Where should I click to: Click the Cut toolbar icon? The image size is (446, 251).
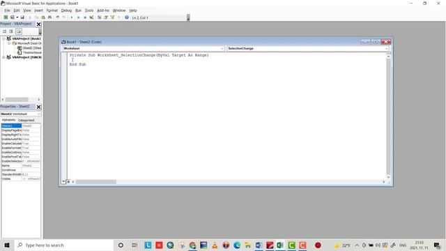[x=30, y=17]
